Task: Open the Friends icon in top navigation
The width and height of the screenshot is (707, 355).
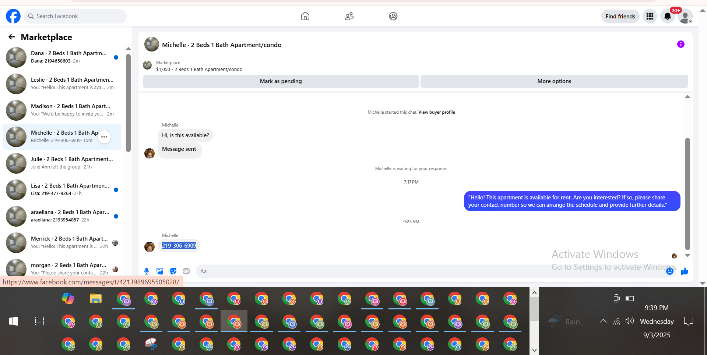Action: pos(349,16)
